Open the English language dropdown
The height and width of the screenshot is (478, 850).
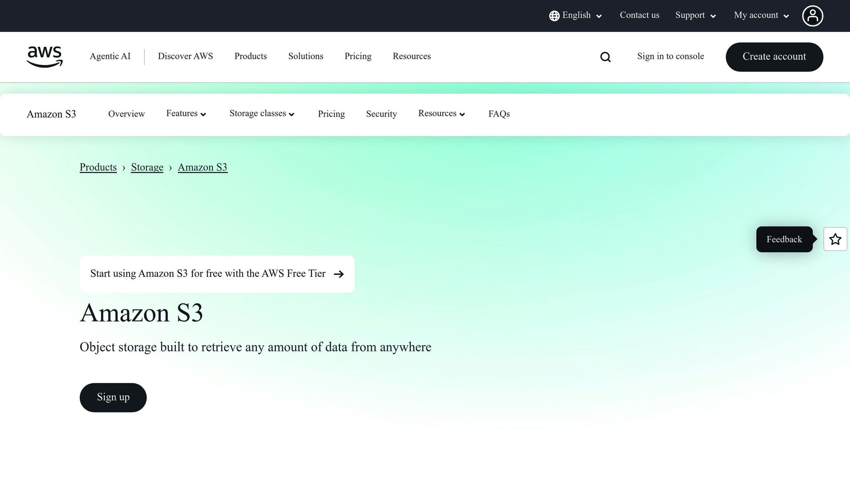[x=576, y=15]
